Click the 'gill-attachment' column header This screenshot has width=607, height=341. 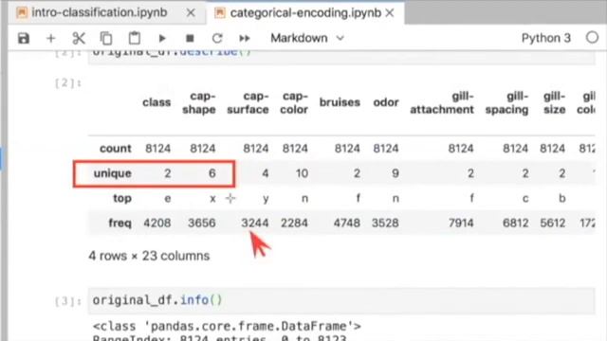pyautogui.click(x=442, y=103)
